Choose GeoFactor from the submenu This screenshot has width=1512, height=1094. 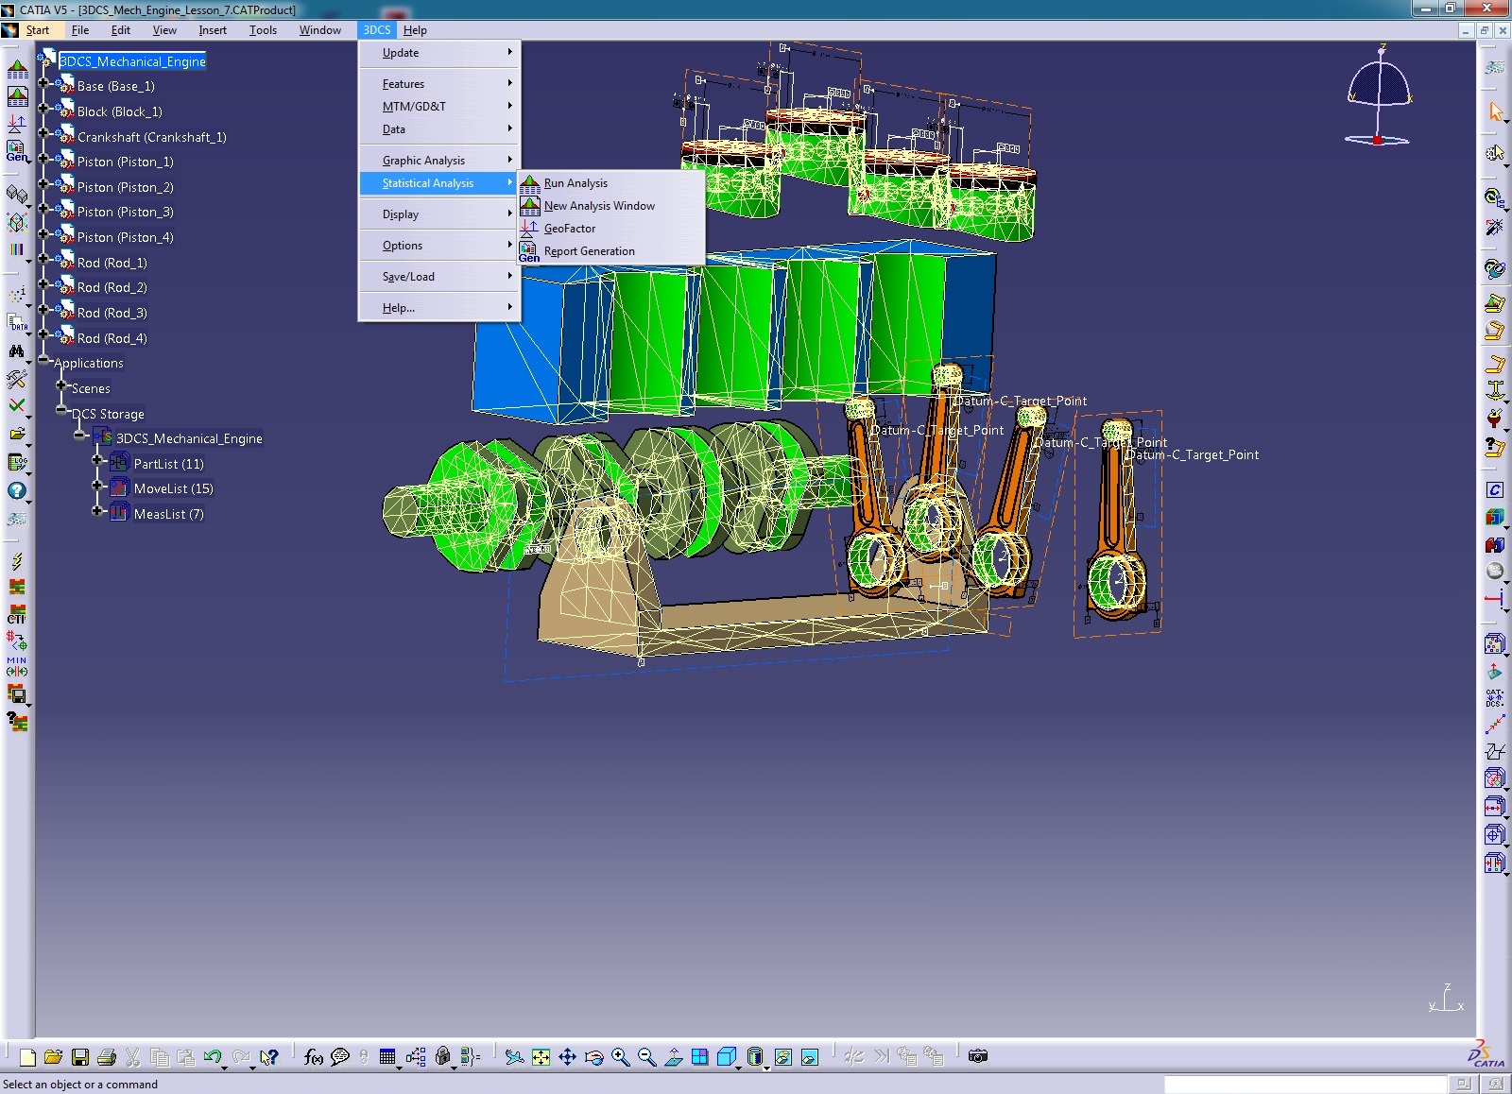pyautogui.click(x=610, y=229)
